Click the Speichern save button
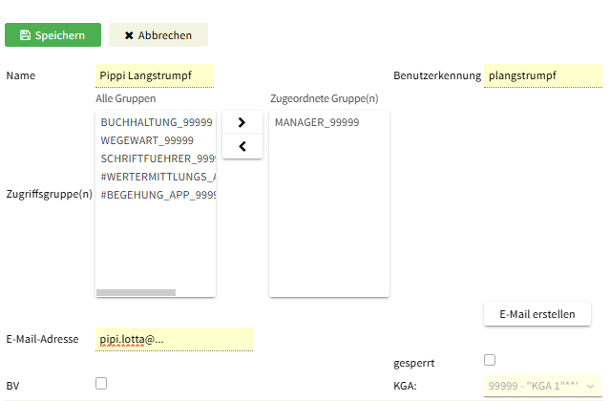The image size is (610, 401). pos(53,35)
